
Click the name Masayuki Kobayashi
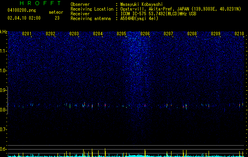[142, 4]
